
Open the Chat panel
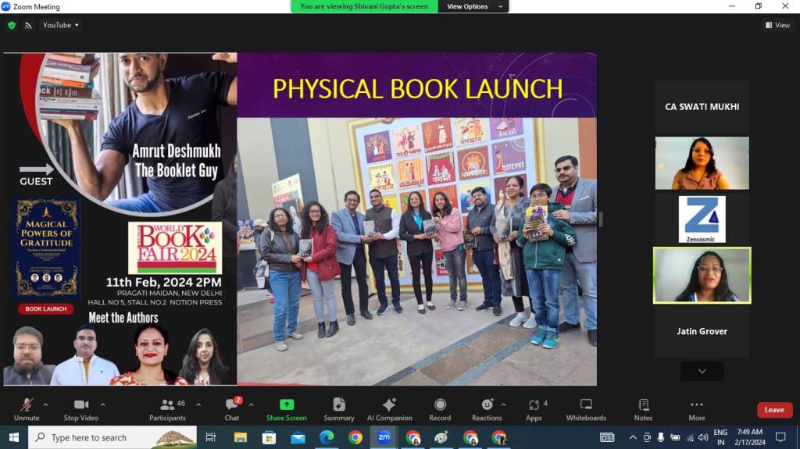click(232, 409)
